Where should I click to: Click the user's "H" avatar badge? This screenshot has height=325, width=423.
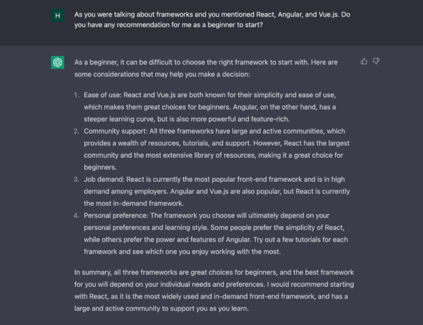click(x=58, y=15)
